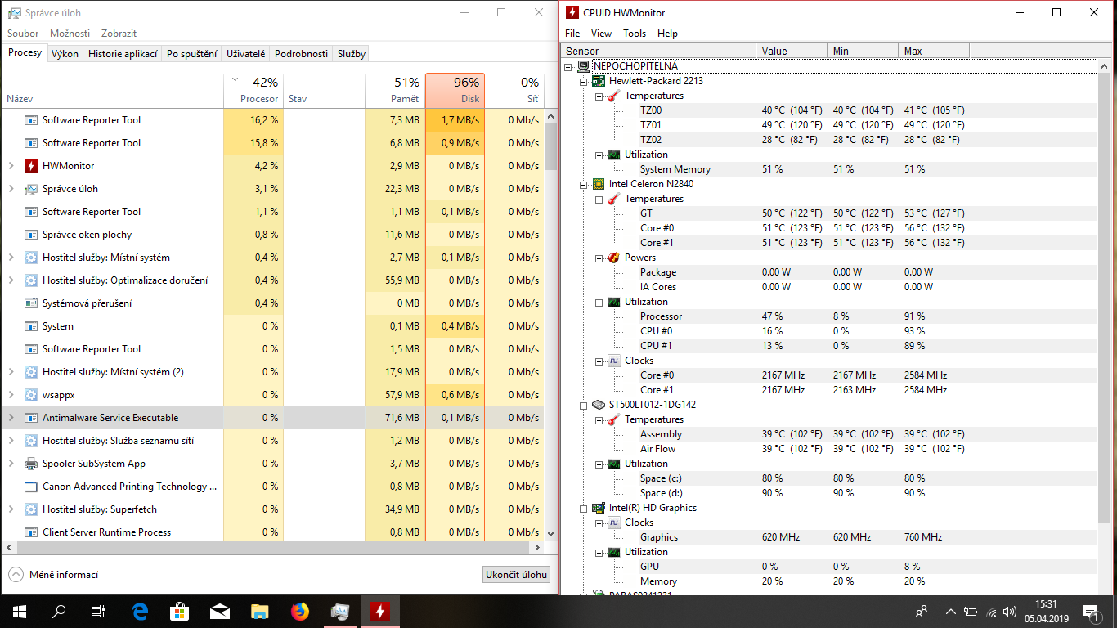
Task: Click the Clocks icon under Intel Celeron N2840
Action: (x=613, y=361)
